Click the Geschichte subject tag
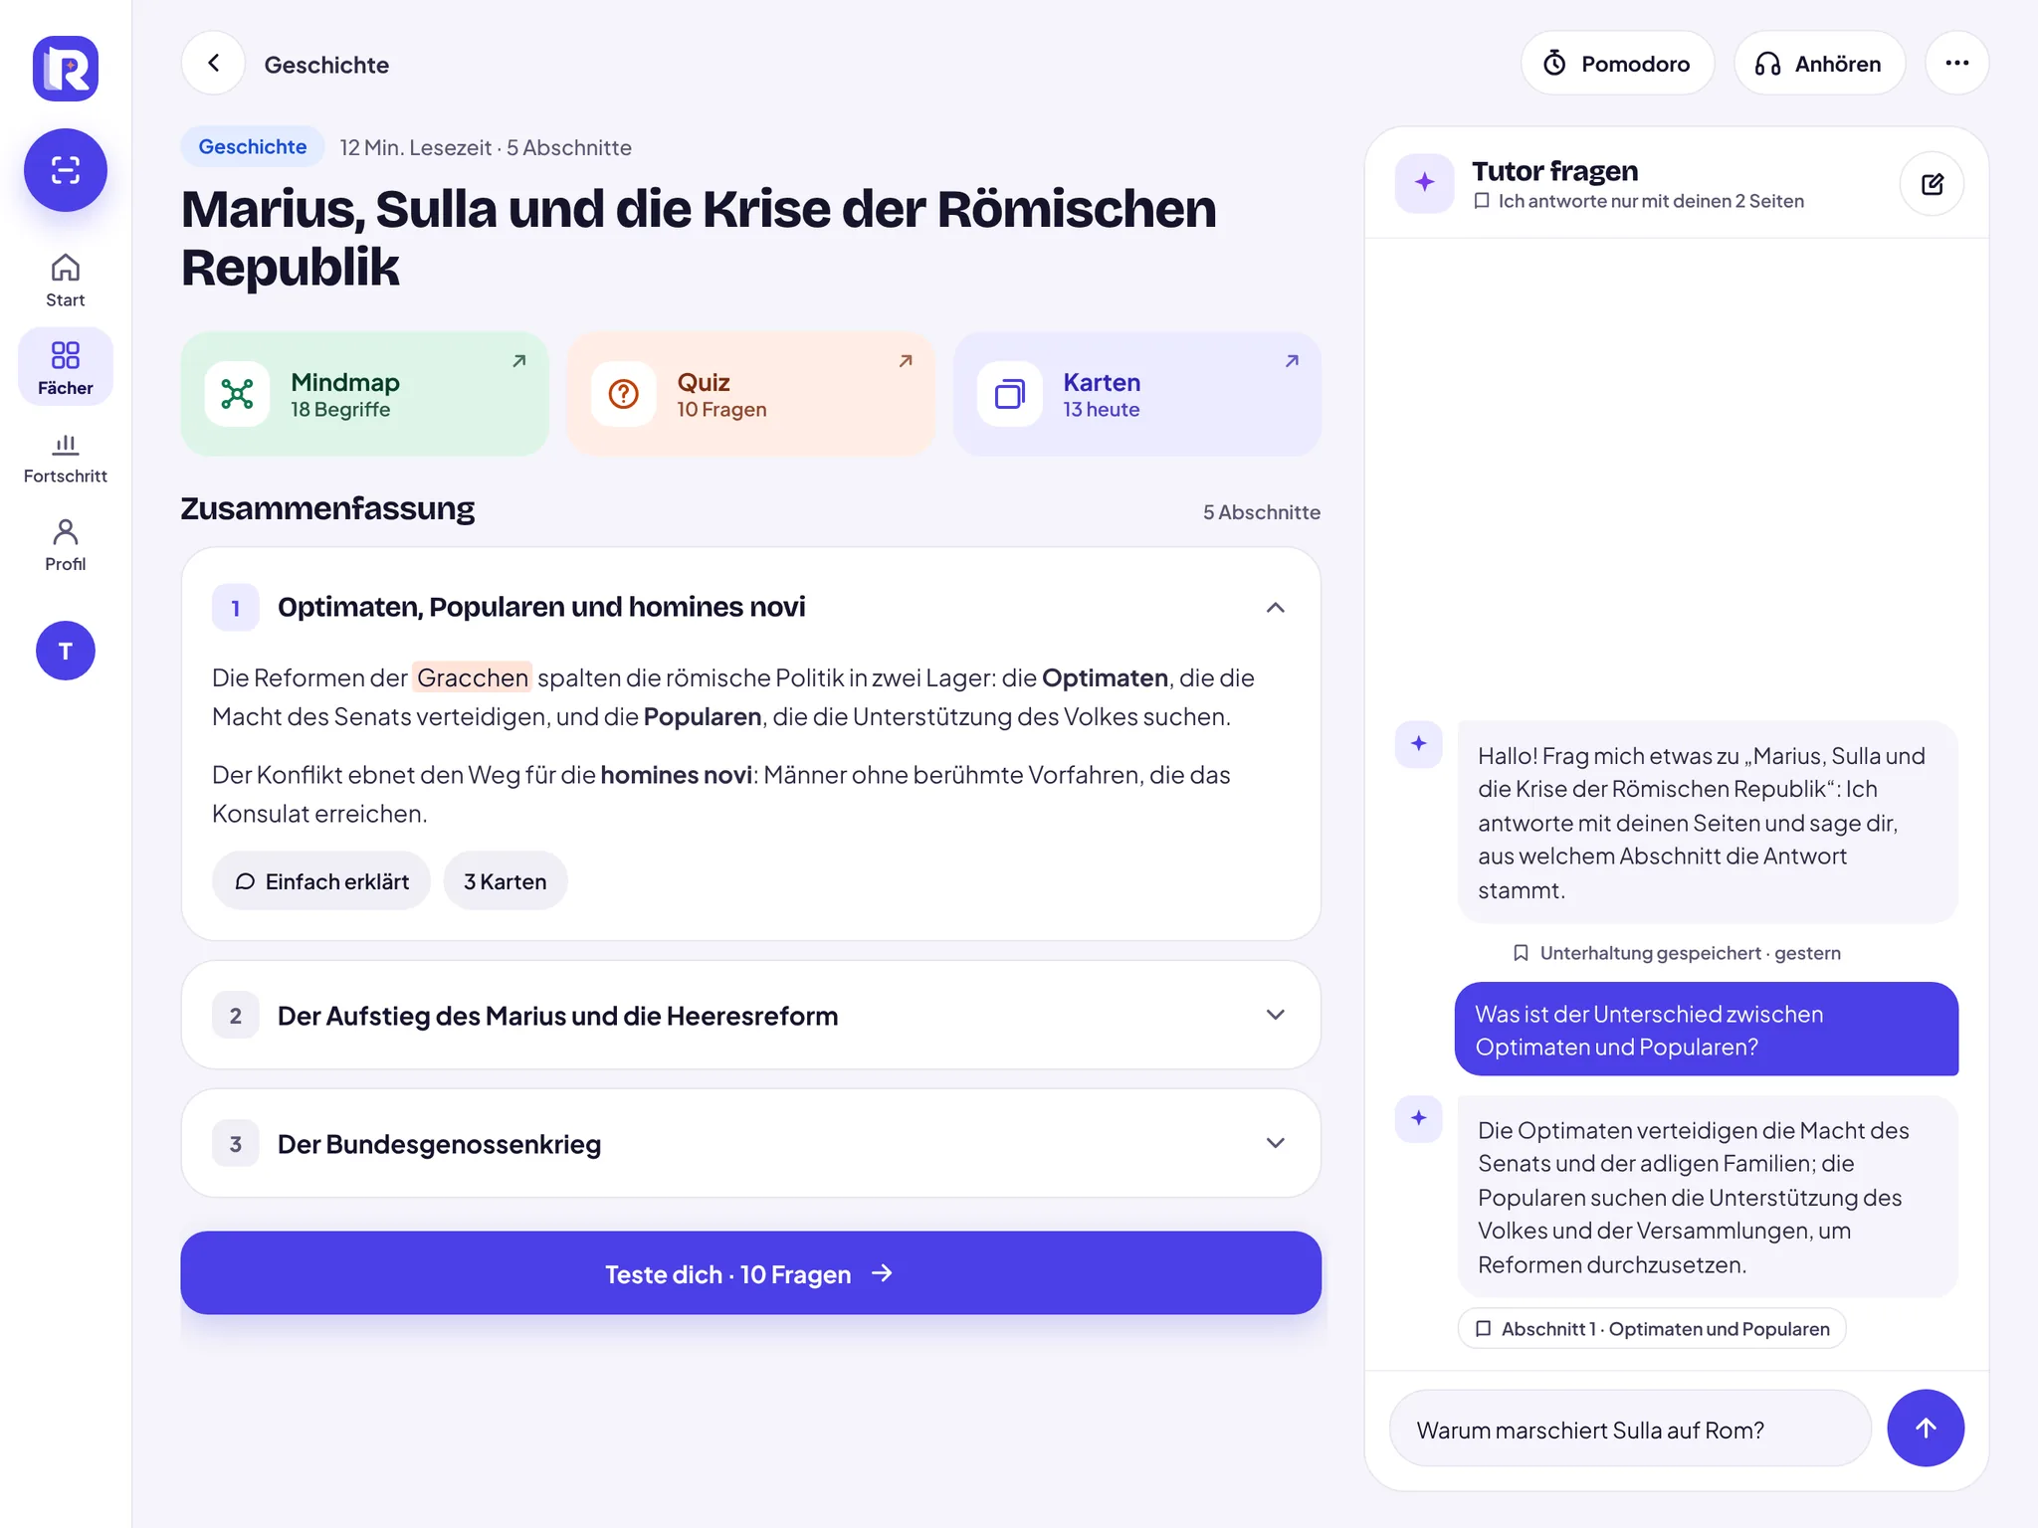The width and height of the screenshot is (2038, 1528). (253, 147)
